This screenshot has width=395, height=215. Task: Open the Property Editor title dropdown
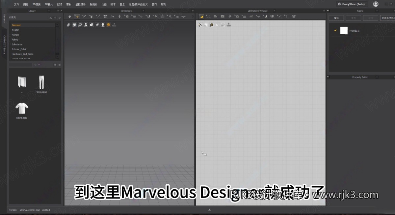(377, 77)
